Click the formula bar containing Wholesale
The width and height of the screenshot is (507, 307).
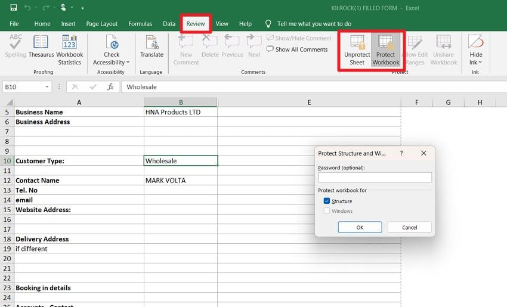click(314, 86)
